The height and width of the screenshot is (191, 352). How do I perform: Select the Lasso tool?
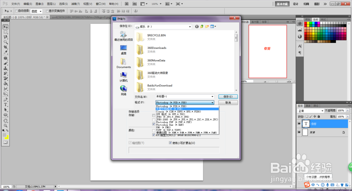tap(6, 37)
